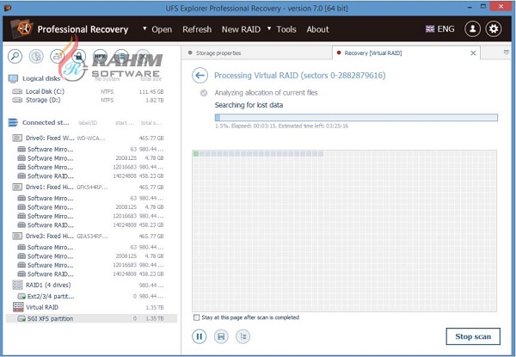This screenshot has width=516, height=357.
Task: Enable Stay at this page after scan
Action: (196, 317)
